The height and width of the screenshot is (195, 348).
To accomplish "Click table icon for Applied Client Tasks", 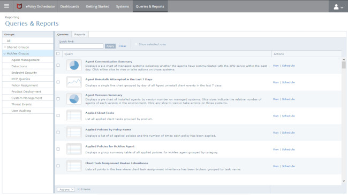I will point(74,115).
